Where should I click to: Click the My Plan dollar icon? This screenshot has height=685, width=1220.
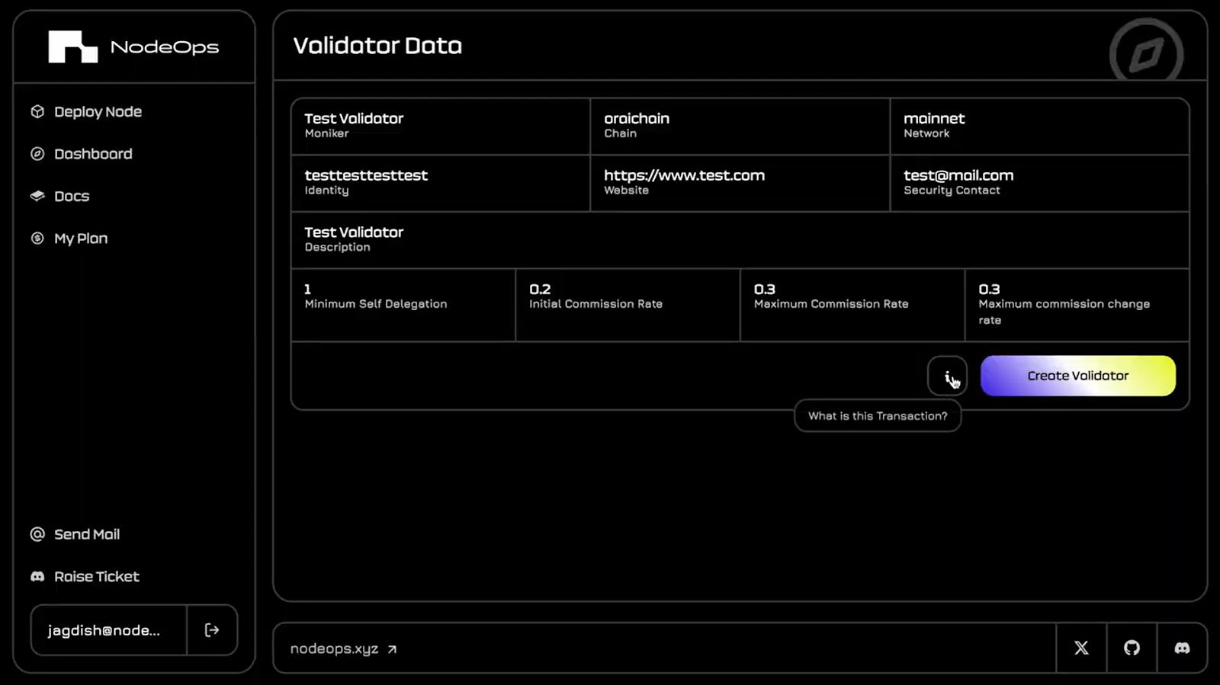click(x=37, y=238)
